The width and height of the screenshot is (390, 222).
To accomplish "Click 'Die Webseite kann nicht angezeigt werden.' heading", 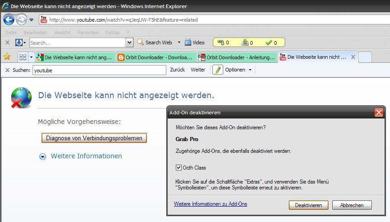I will [126, 95].
